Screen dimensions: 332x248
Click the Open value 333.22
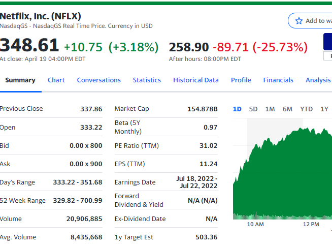pos(91,128)
